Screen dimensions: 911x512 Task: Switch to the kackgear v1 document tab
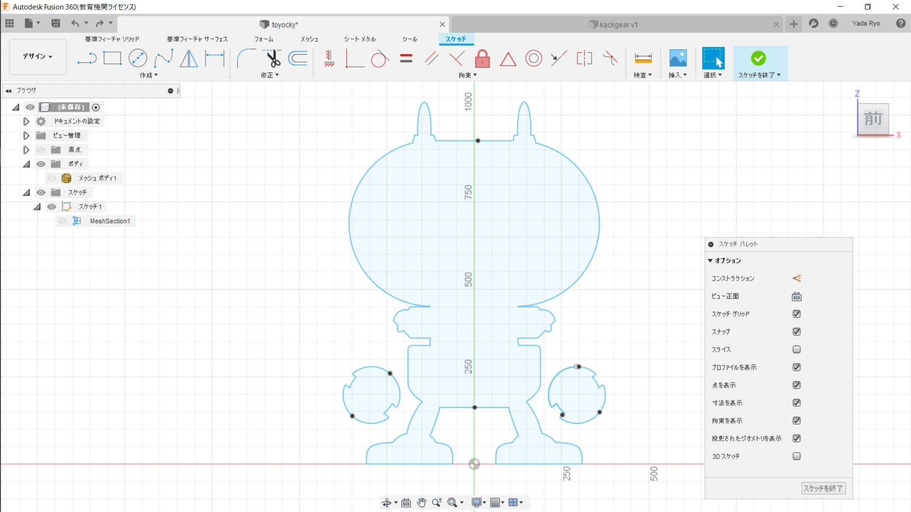click(617, 25)
